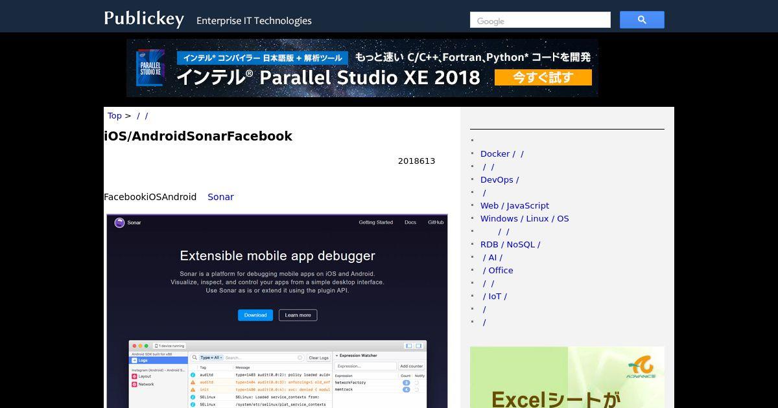The width and height of the screenshot is (778, 408).
Task: Open the RDB / NoSQL category link
Action: tap(510, 244)
